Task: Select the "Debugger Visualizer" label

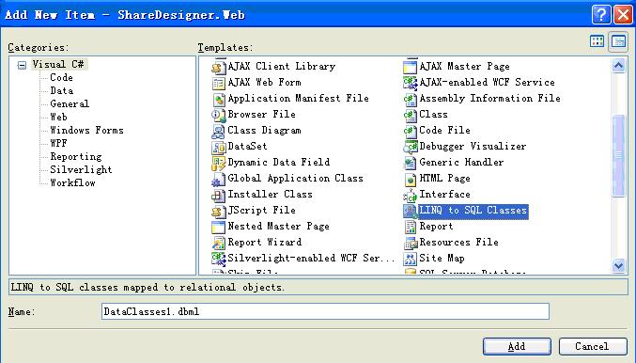Action: (473, 146)
